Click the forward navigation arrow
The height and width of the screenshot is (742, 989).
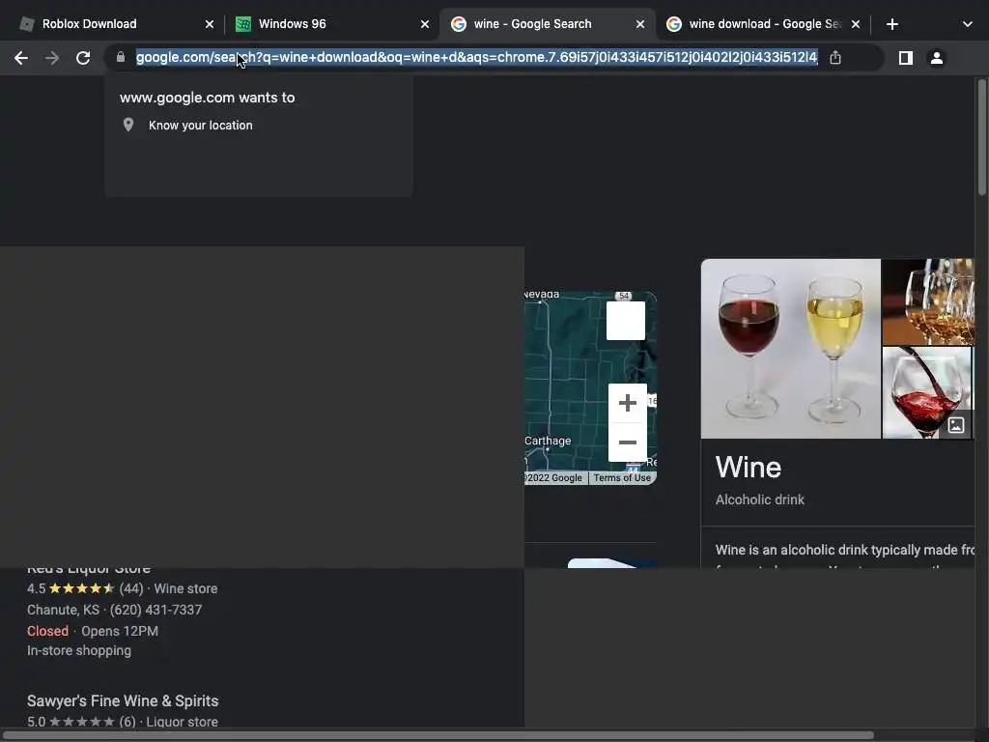point(52,58)
